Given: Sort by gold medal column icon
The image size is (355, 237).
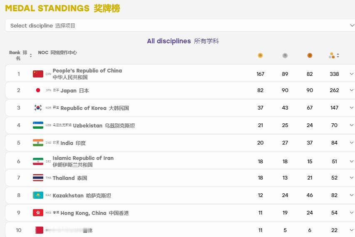Looking at the screenshot, I should pos(260,55).
